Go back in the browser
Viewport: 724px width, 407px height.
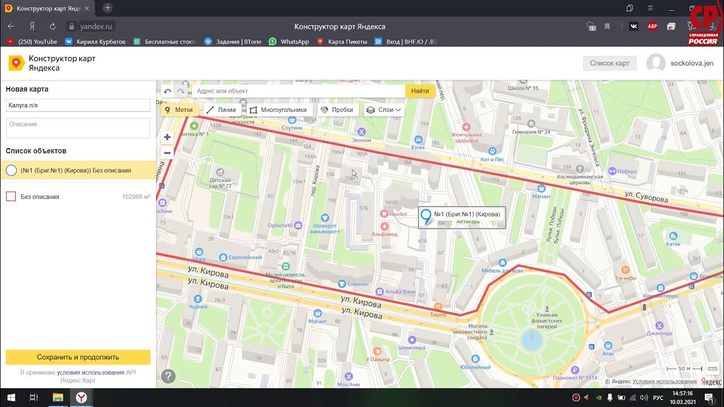tap(11, 26)
